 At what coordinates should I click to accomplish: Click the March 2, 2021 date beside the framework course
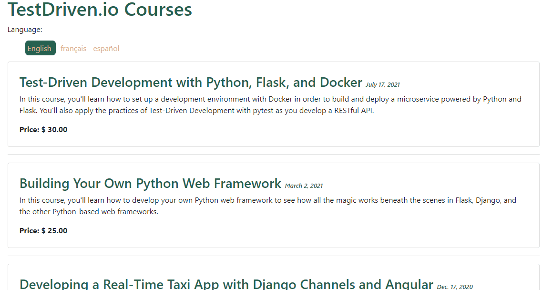pyautogui.click(x=304, y=186)
